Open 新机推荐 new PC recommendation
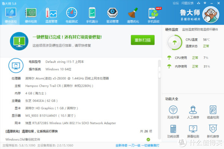 [213, 131]
